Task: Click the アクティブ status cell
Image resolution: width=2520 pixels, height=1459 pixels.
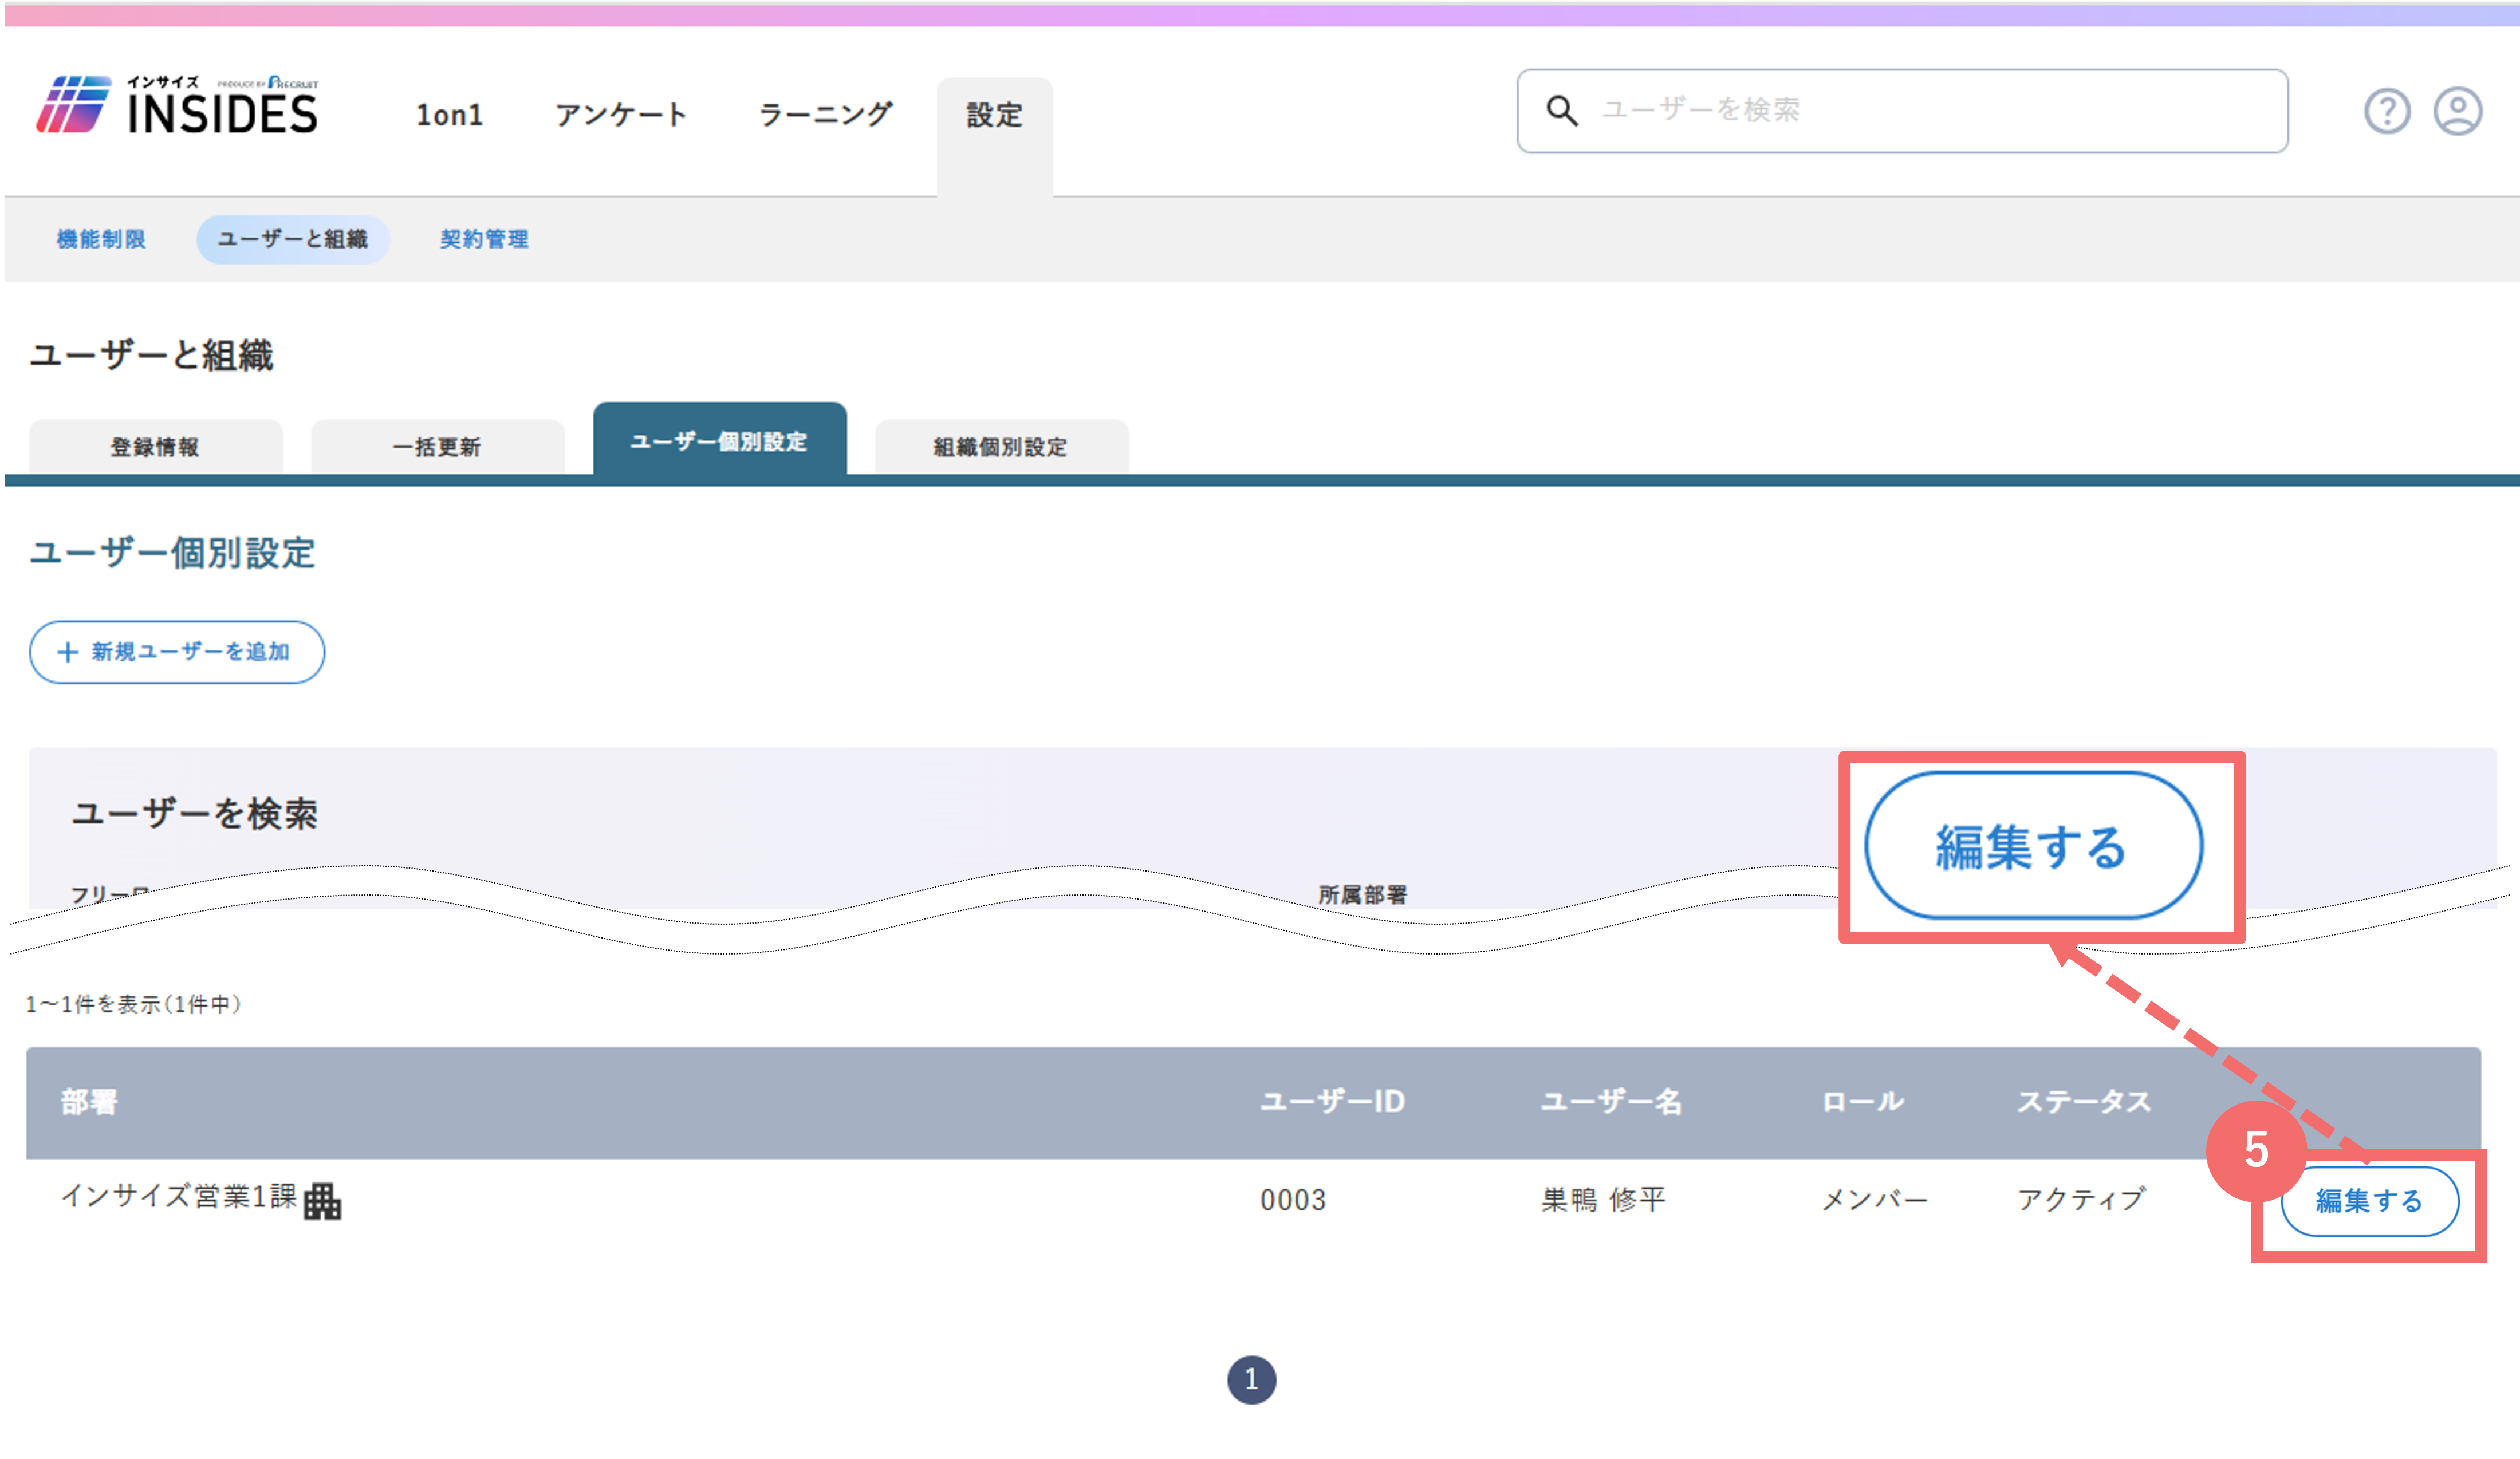Action: point(2081,1200)
